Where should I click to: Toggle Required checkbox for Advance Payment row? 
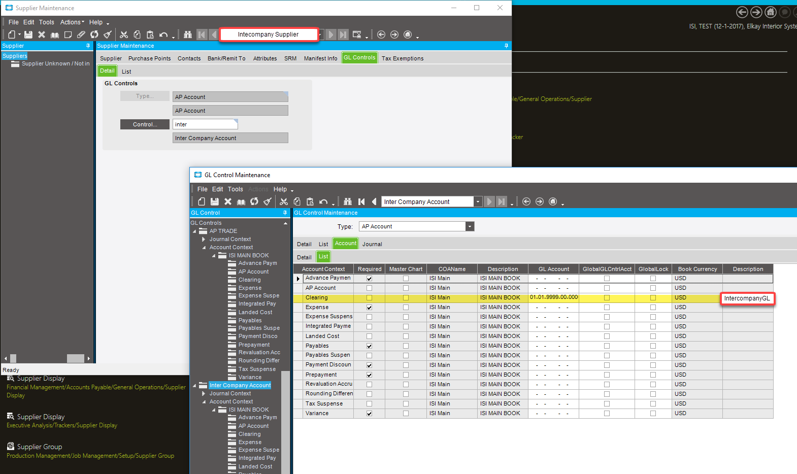click(369, 279)
